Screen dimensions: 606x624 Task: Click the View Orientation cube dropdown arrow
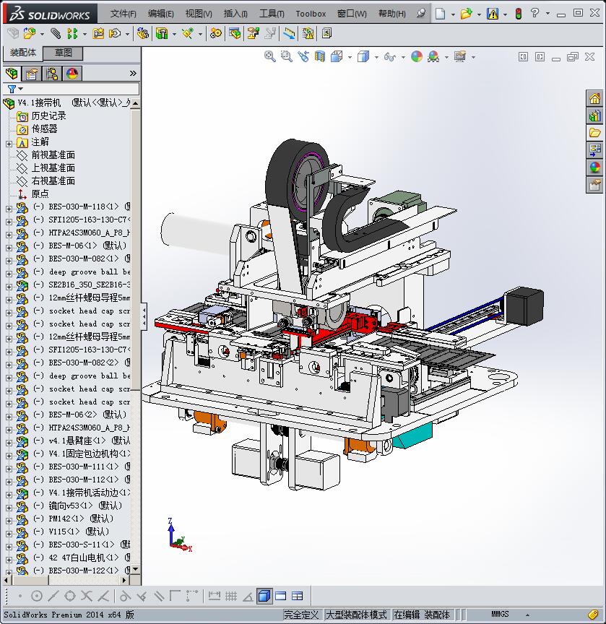(350, 57)
